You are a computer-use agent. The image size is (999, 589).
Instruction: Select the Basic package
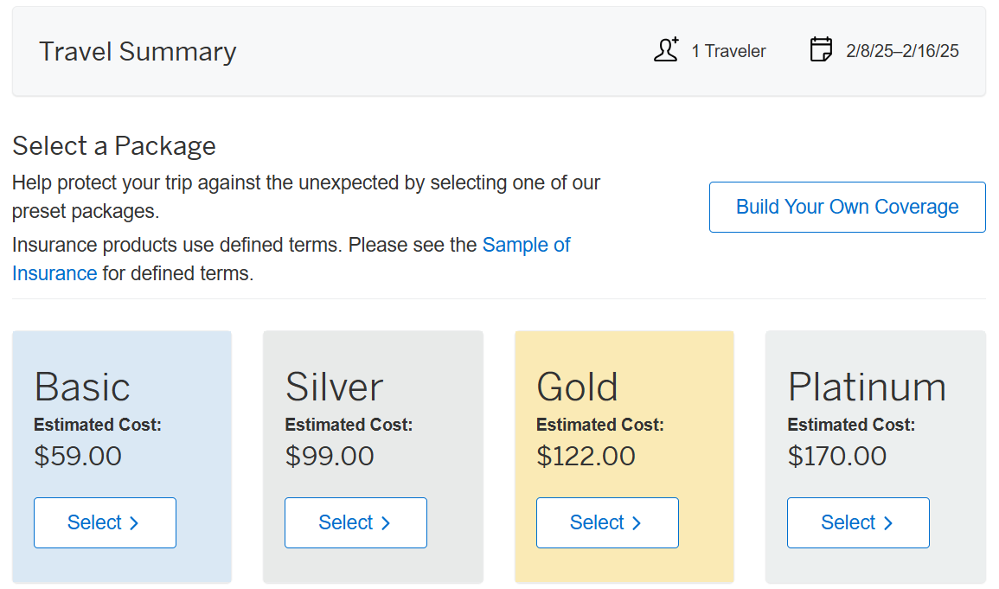click(105, 522)
